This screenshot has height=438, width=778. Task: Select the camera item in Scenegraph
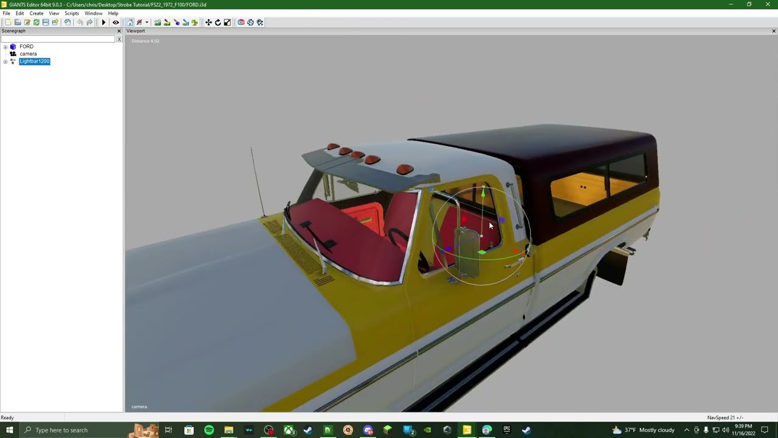coord(28,54)
